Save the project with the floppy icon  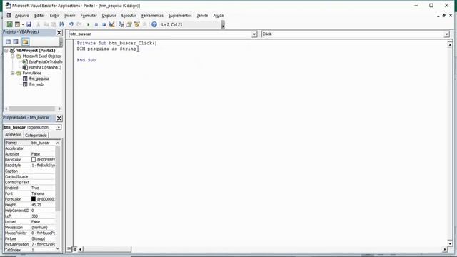(x=29, y=24)
